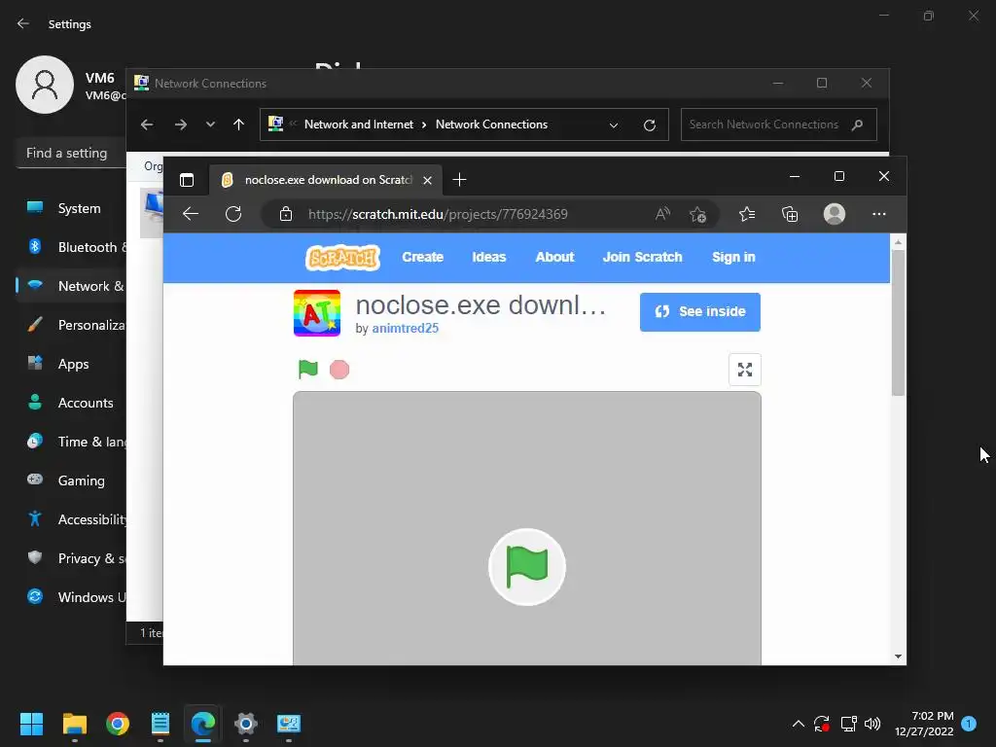Open Privacy & security in Settings
Viewport: 996px width, 747px height.
pyautogui.click(x=72, y=558)
